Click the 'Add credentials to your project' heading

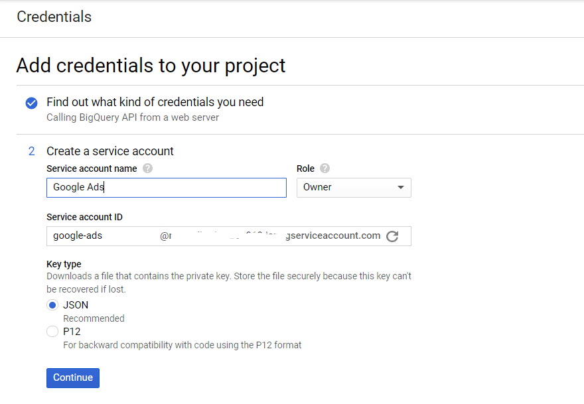click(x=151, y=66)
